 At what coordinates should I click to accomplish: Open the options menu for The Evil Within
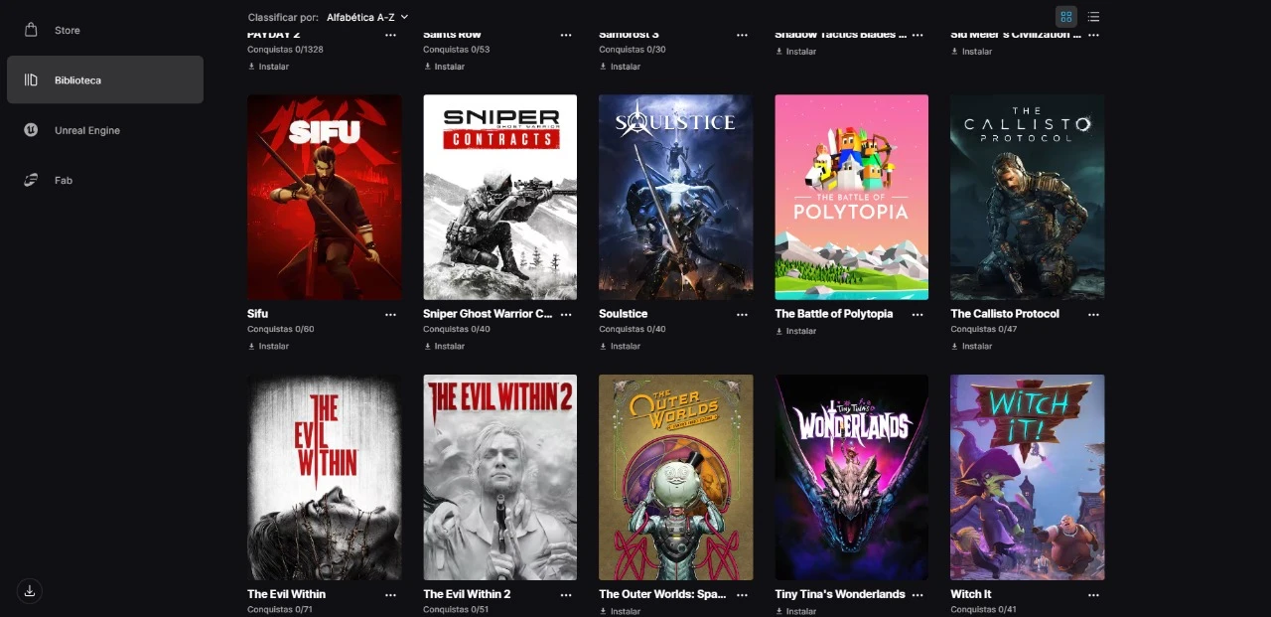click(390, 595)
